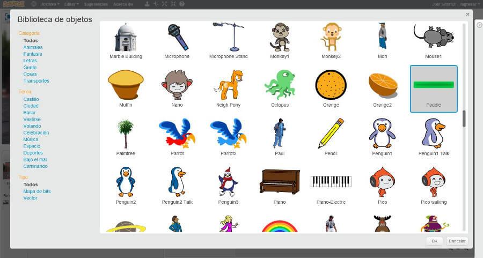Open the Acerca de menu item
The image size is (483, 258).
point(123,4)
